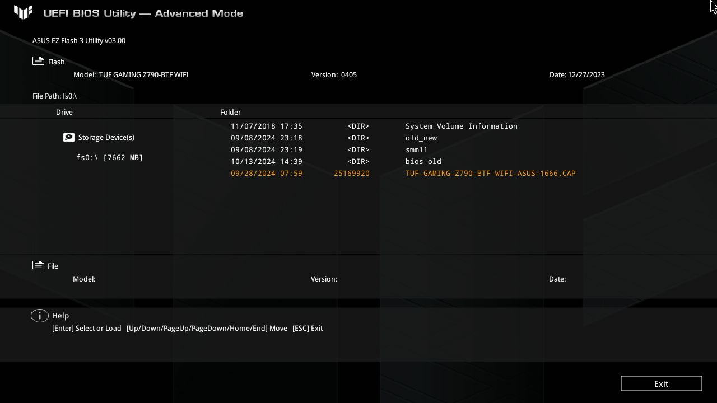Click the <DIR> marker of the bios old row
Screen dimensions: 717x403
point(358,161)
